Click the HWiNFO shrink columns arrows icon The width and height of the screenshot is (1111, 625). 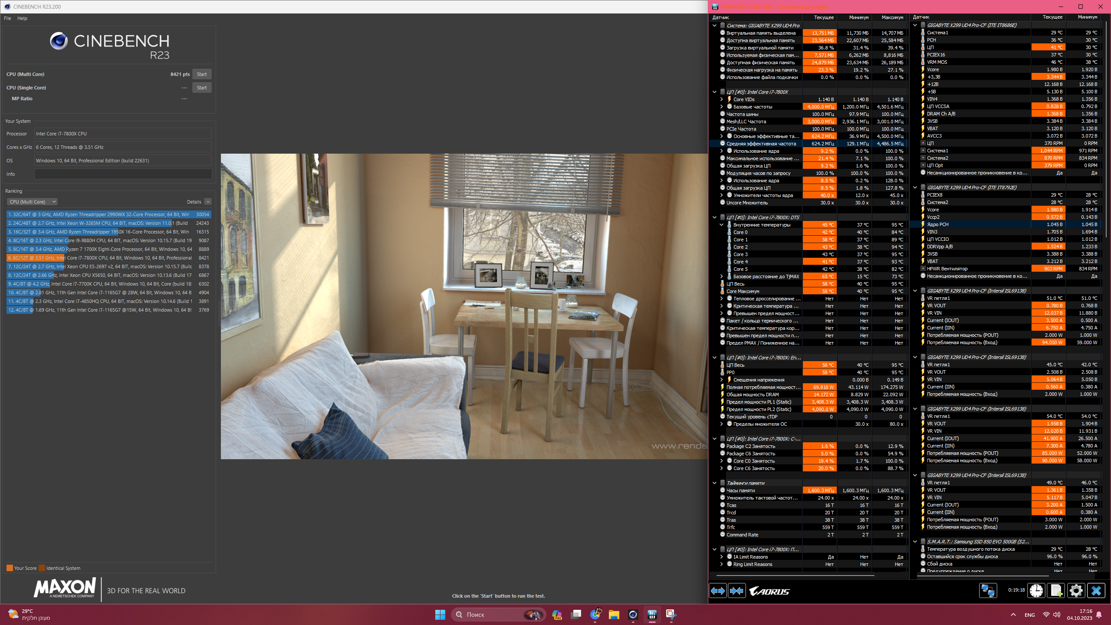tap(736, 591)
